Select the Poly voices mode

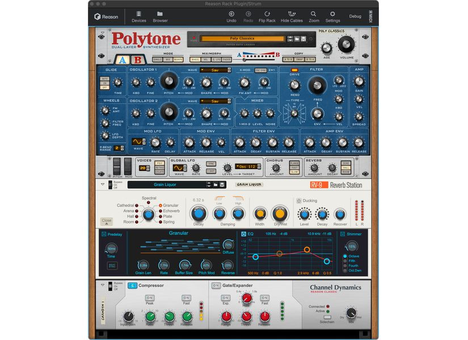click(x=159, y=163)
